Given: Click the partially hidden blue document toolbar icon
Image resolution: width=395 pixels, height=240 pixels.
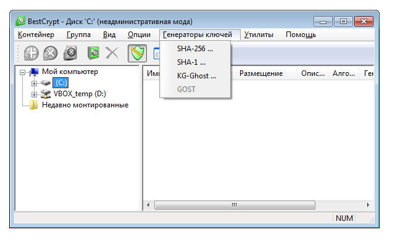Looking at the screenshot, I should pos(156,54).
